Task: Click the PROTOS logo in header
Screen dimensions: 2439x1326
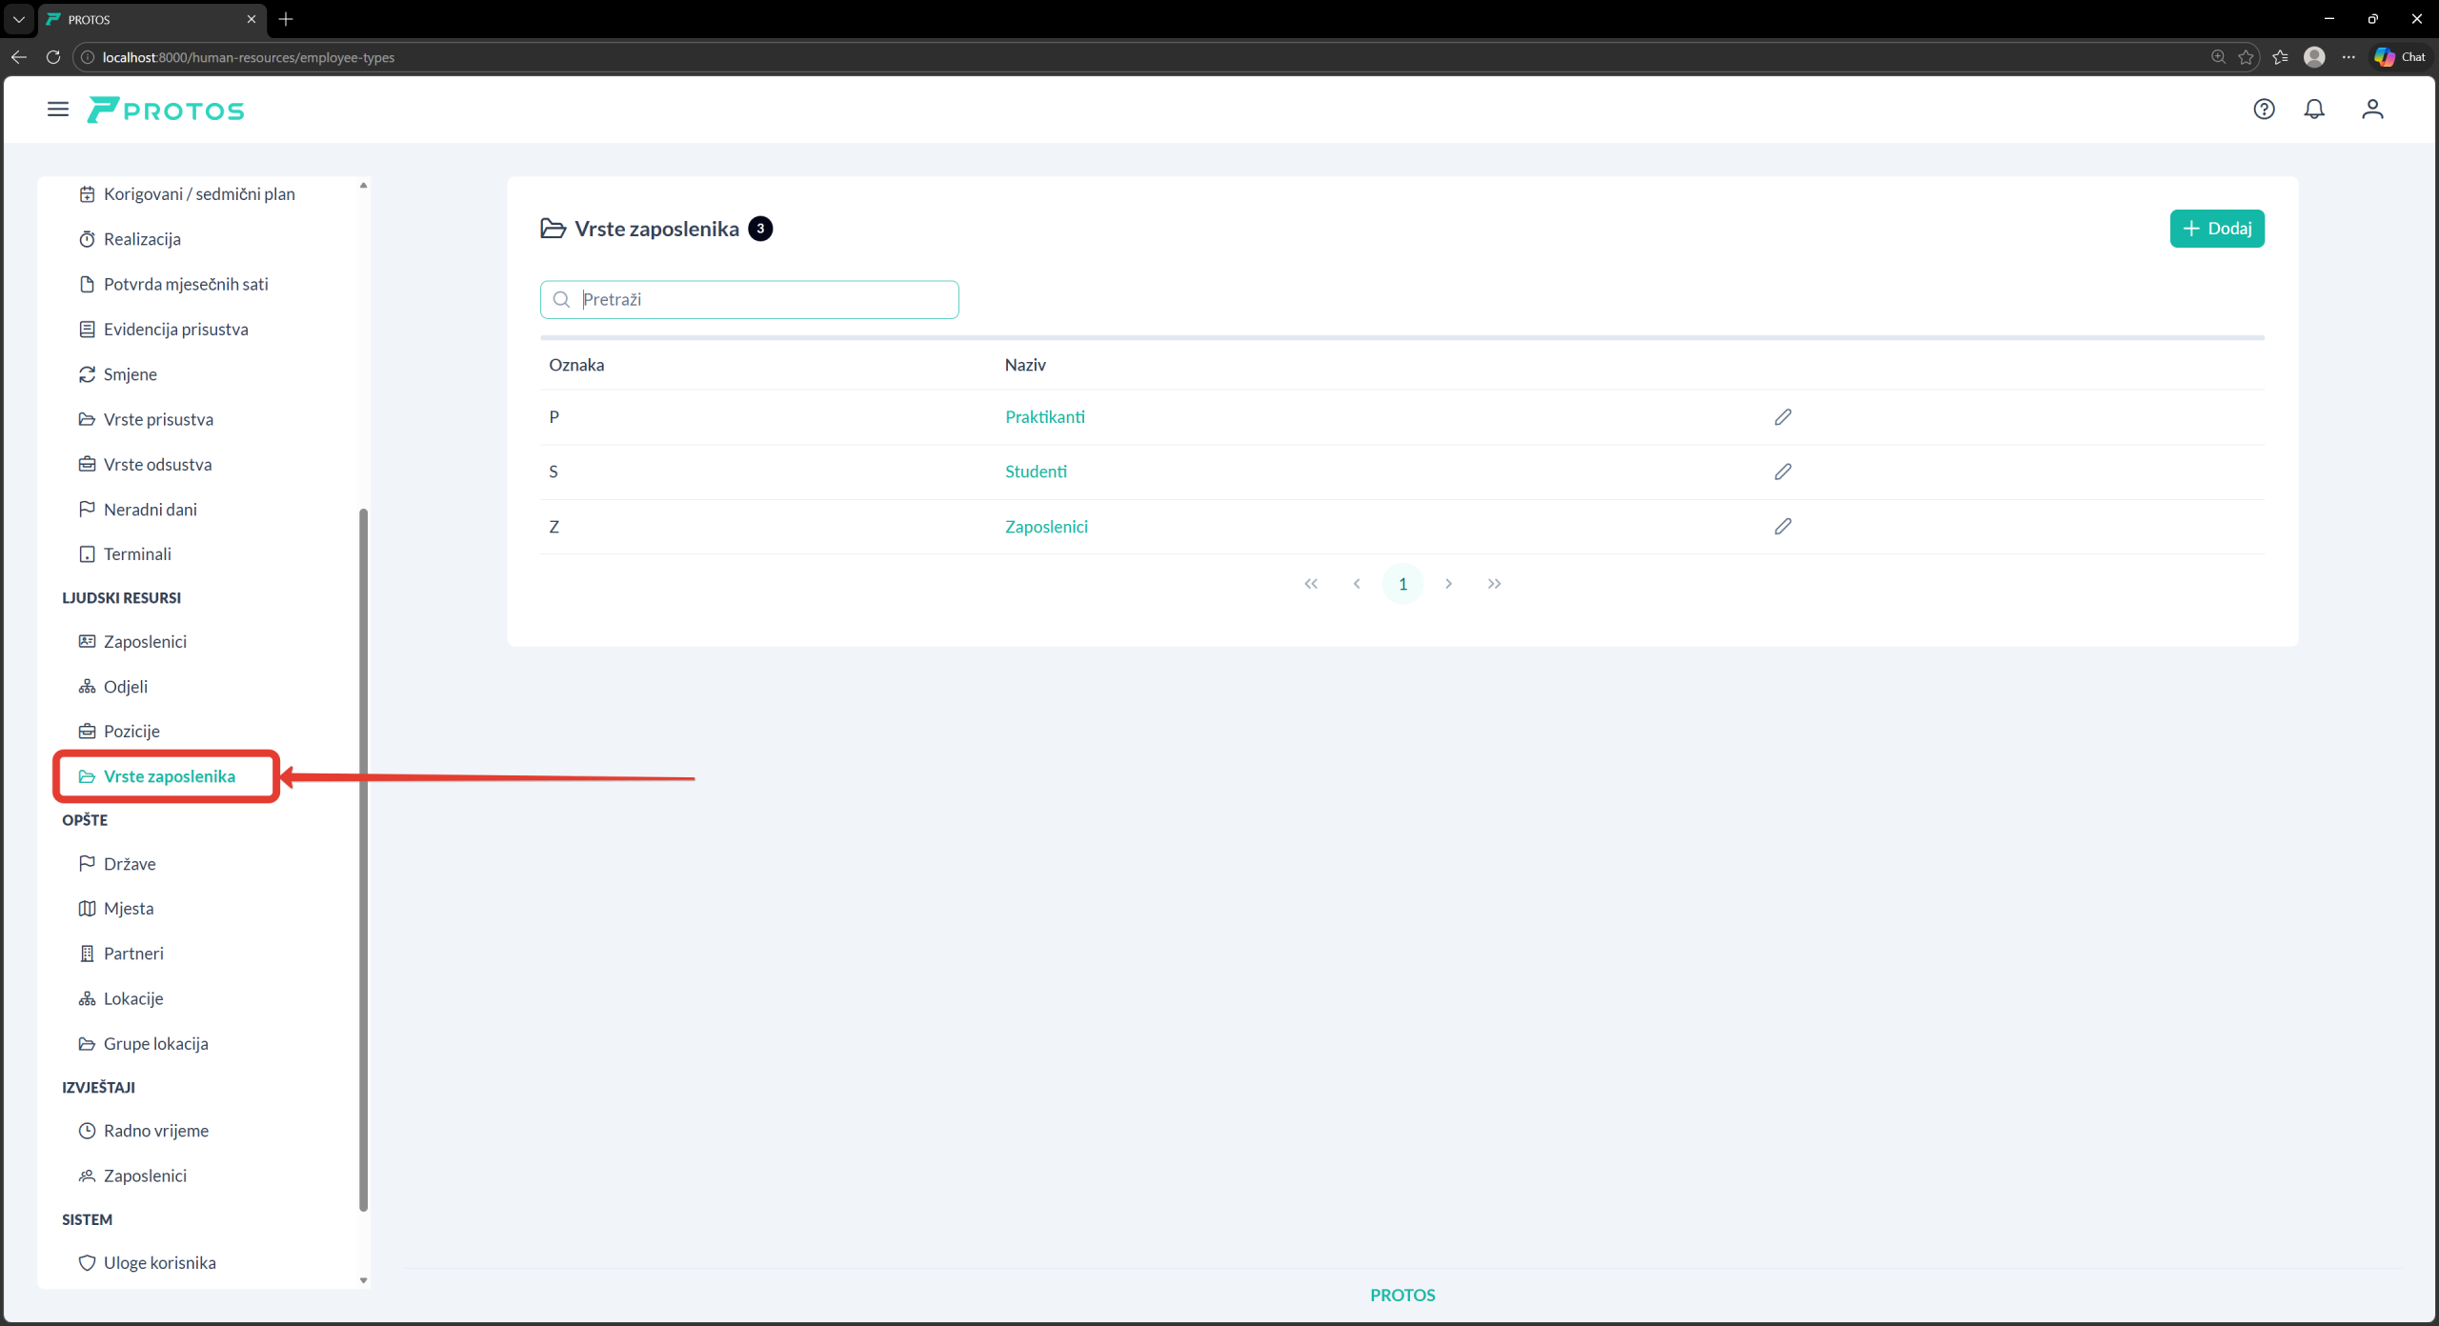Action: click(166, 110)
